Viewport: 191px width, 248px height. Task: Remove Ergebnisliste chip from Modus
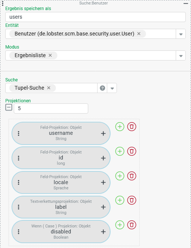click(x=50, y=55)
